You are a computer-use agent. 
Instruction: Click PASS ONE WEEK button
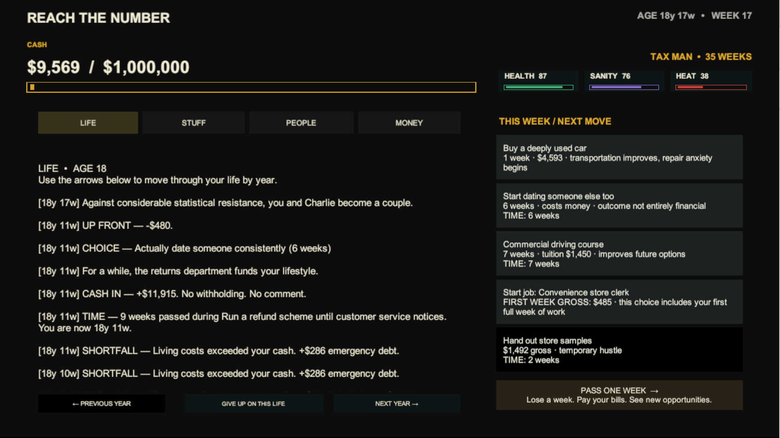pos(619,395)
